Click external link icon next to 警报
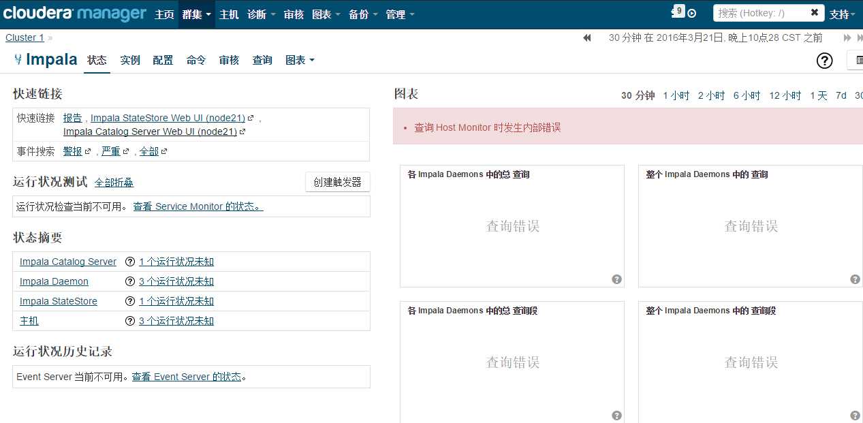 (x=87, y=152)
